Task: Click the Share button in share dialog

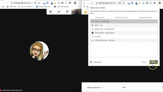Action: pos(154,62)
